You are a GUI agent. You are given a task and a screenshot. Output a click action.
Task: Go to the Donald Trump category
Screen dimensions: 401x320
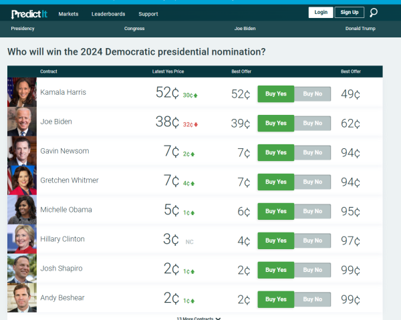(360, 28)
